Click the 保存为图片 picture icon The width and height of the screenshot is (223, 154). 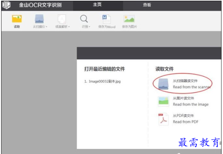pos(129,19)
